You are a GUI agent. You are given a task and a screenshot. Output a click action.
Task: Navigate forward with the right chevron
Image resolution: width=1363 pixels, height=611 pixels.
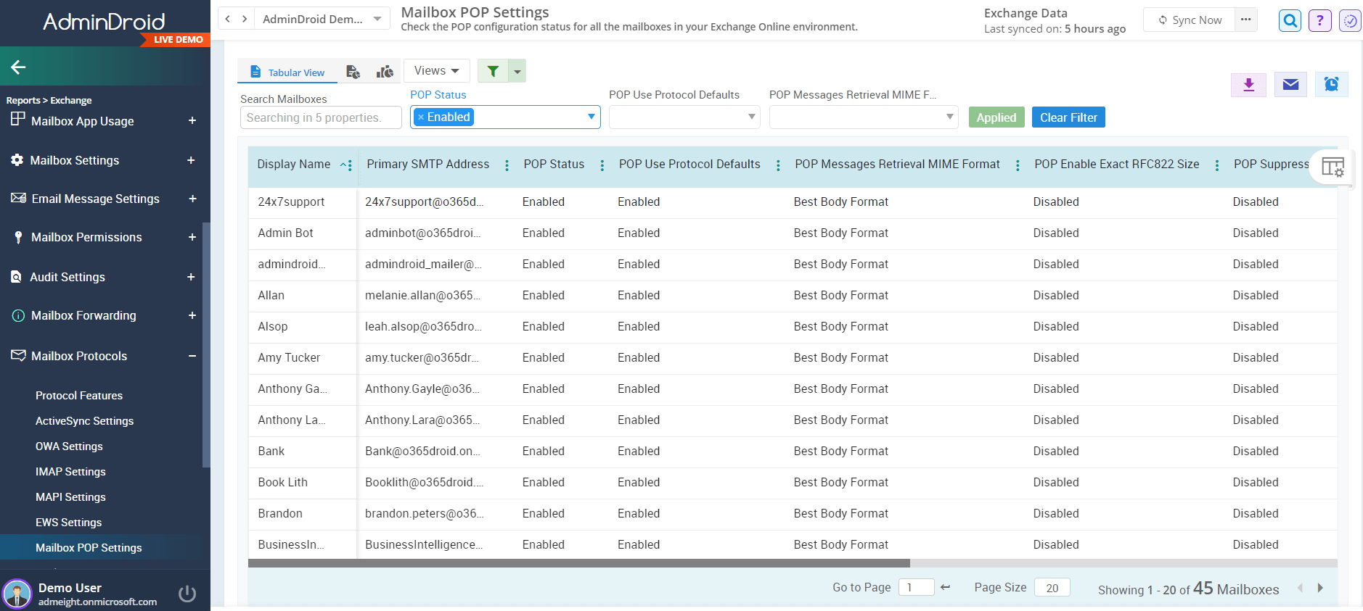pos(245,19)
